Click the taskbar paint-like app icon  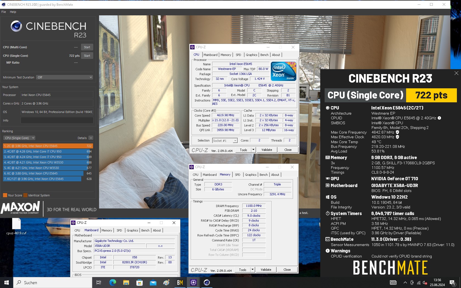pos(166,283)
